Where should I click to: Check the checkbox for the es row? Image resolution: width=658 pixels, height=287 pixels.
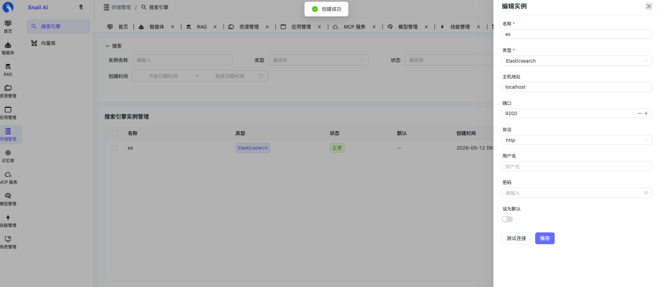(115, 148)
